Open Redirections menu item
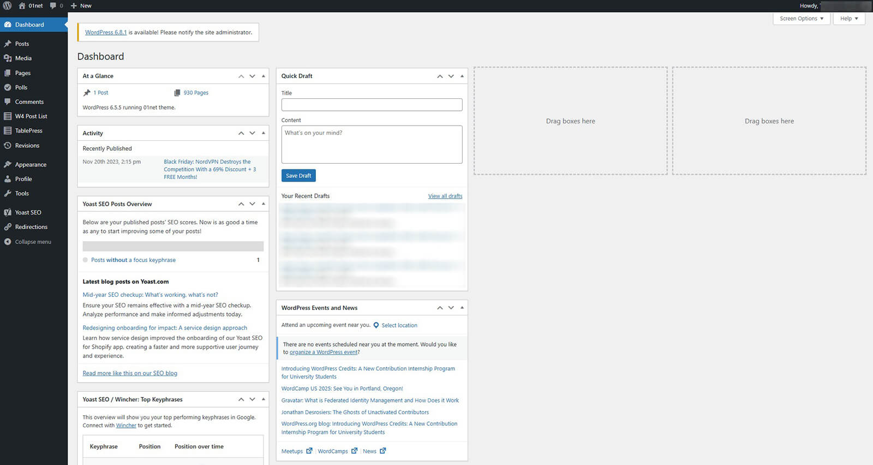 click(34, 227)
